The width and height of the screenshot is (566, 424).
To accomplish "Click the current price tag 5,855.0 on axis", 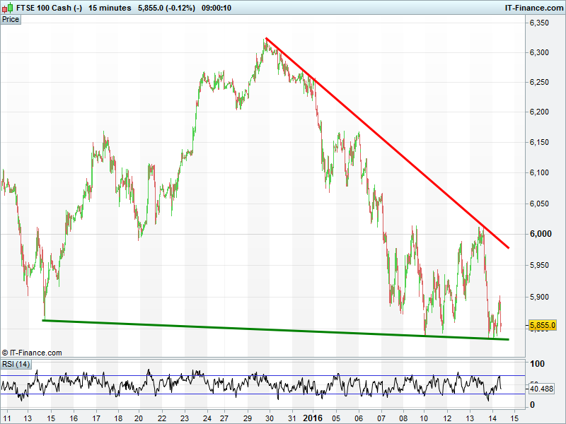I will coord(543,325).
